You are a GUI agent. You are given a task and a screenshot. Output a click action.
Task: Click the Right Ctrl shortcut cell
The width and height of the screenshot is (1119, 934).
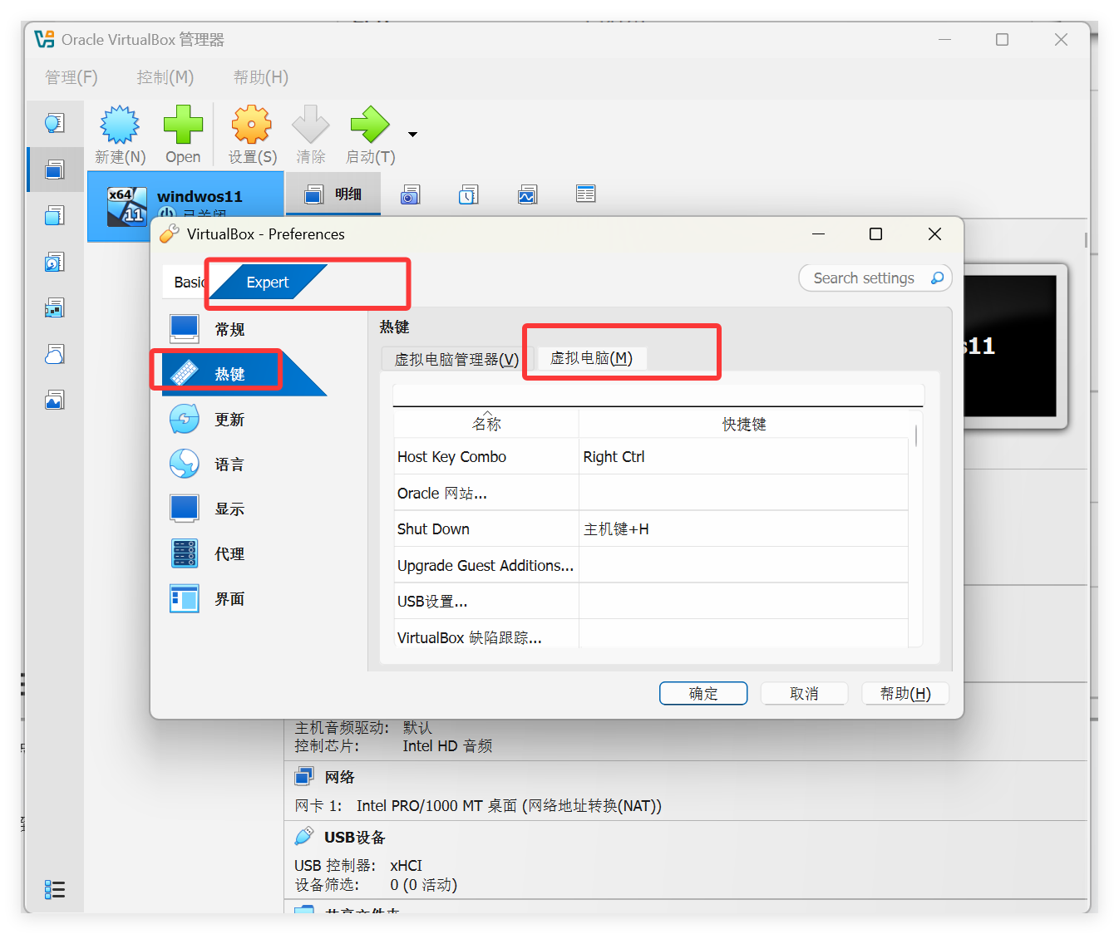coord(614,457)
